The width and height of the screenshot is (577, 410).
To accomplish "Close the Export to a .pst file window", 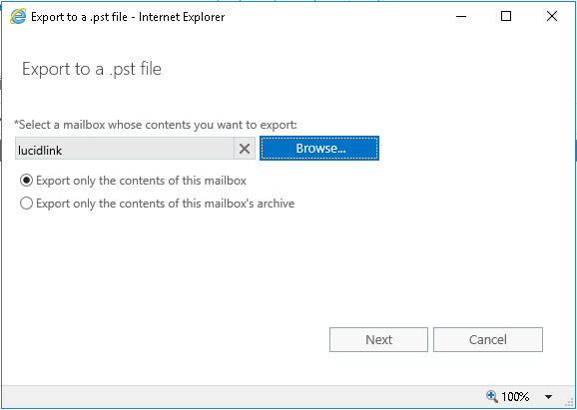I will click(552, 17).
